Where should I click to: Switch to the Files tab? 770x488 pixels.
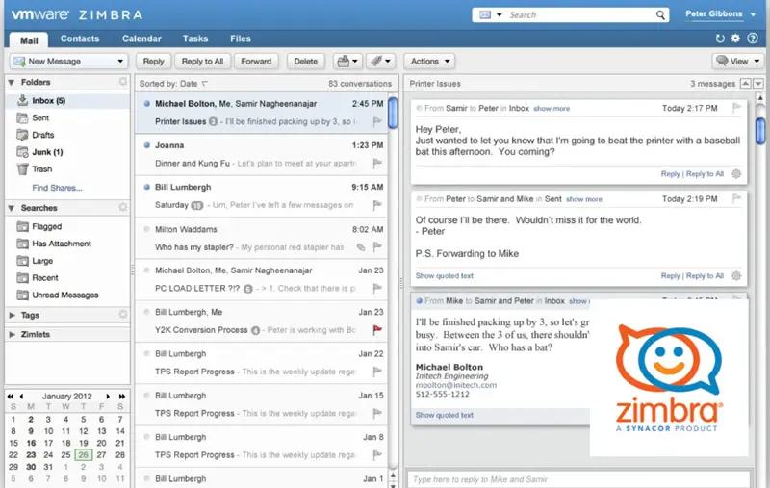tap(240, 39)
